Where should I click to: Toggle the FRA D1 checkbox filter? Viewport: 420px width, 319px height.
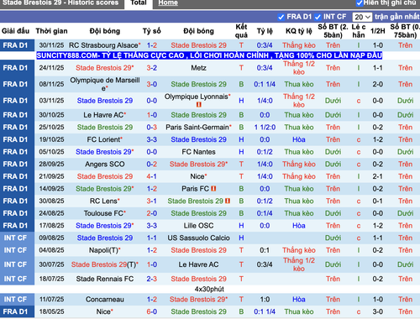pyautogui.click(x=281, y=17)
